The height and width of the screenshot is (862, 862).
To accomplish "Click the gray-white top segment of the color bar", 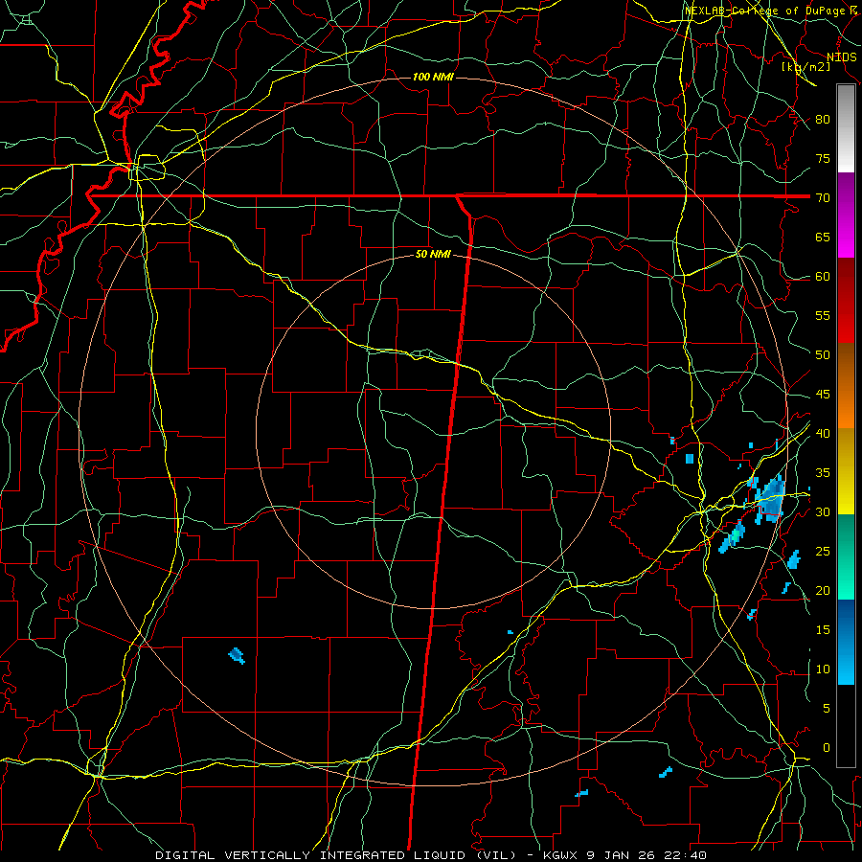I will click(x=846, y=129).
